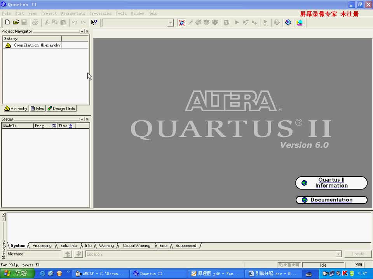373x279 pixels.
Task: Create a new file with New icon
Action: pos(7,22)
